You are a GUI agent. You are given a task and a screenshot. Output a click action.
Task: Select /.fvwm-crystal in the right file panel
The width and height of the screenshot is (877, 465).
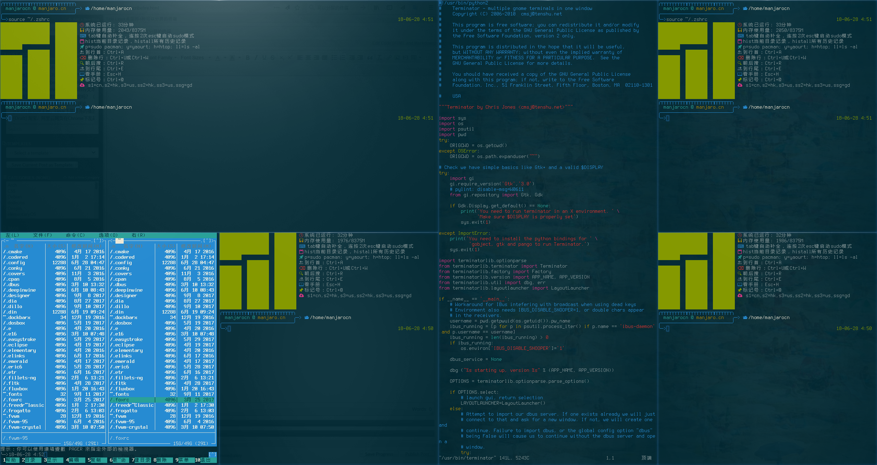point(162,427)
